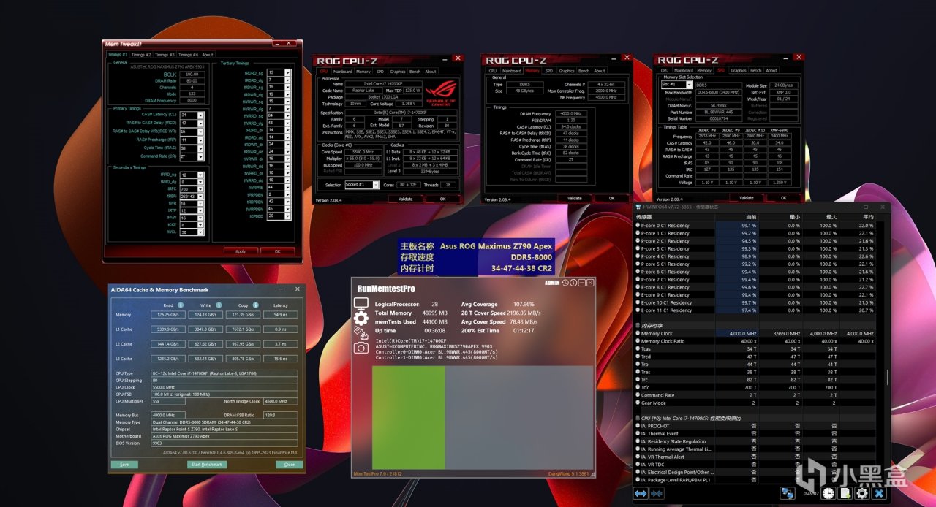Click OK in CPU-Z SPD window

[x=783, y=197]
